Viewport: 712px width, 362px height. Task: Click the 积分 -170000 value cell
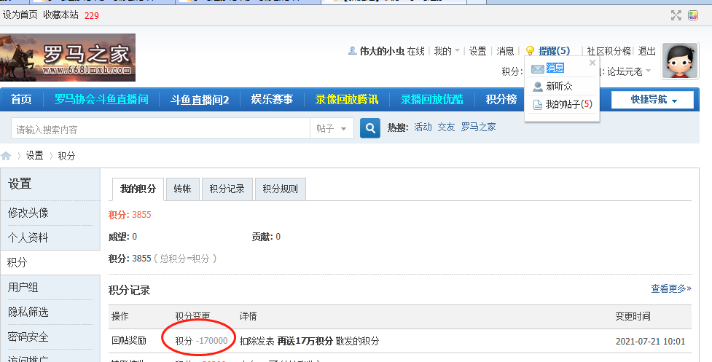point(201,341)
